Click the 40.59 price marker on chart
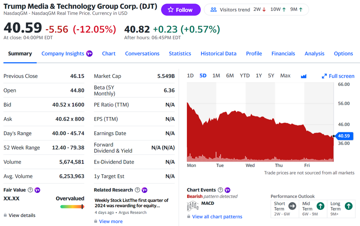The image size is (360, 226). (x=343, y=136)
